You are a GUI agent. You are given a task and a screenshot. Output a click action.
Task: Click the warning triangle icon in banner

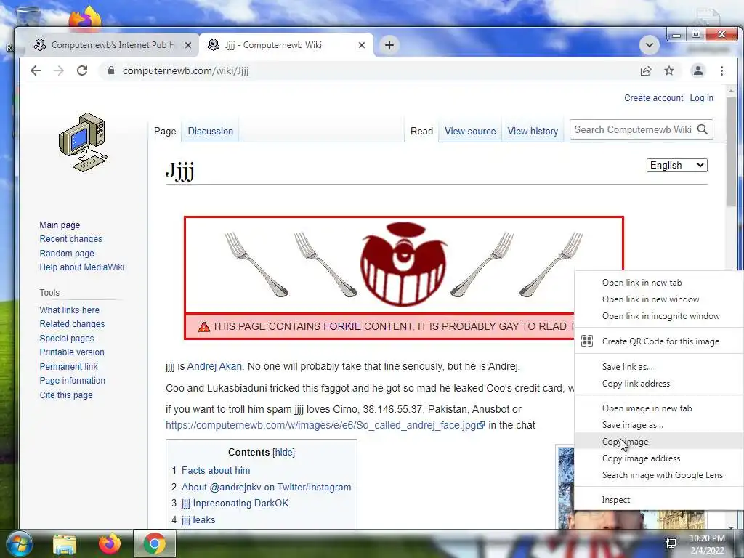(204, 326)
